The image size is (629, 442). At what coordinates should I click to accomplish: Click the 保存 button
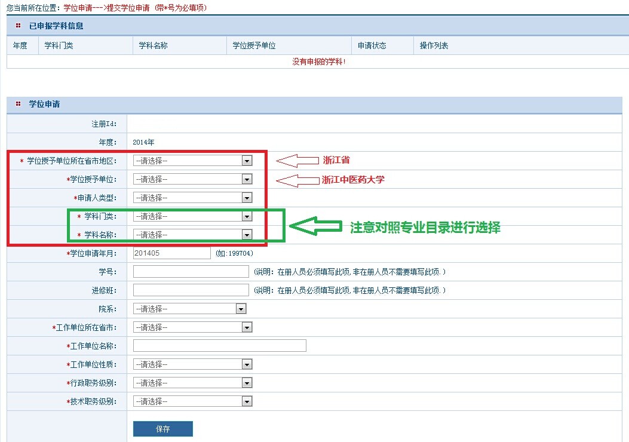[x=163, y=429]
